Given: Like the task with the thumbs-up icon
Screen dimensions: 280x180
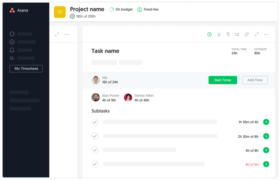Looking at the screenshot, I should (219, 34).
